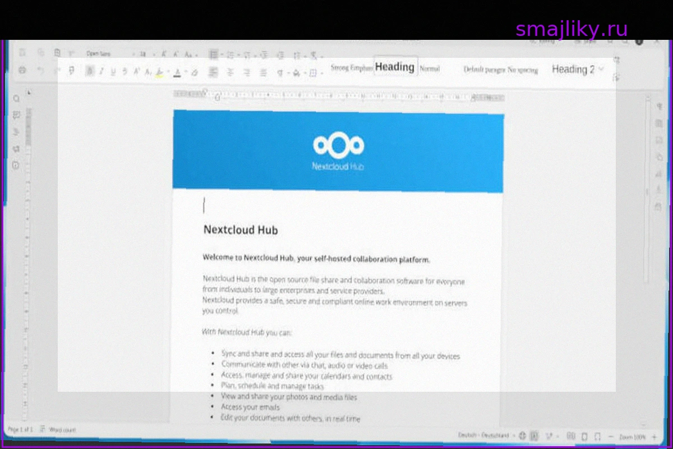Click the horizontal ruler above the page
This screenshot has height=449, width=673.
339,95
